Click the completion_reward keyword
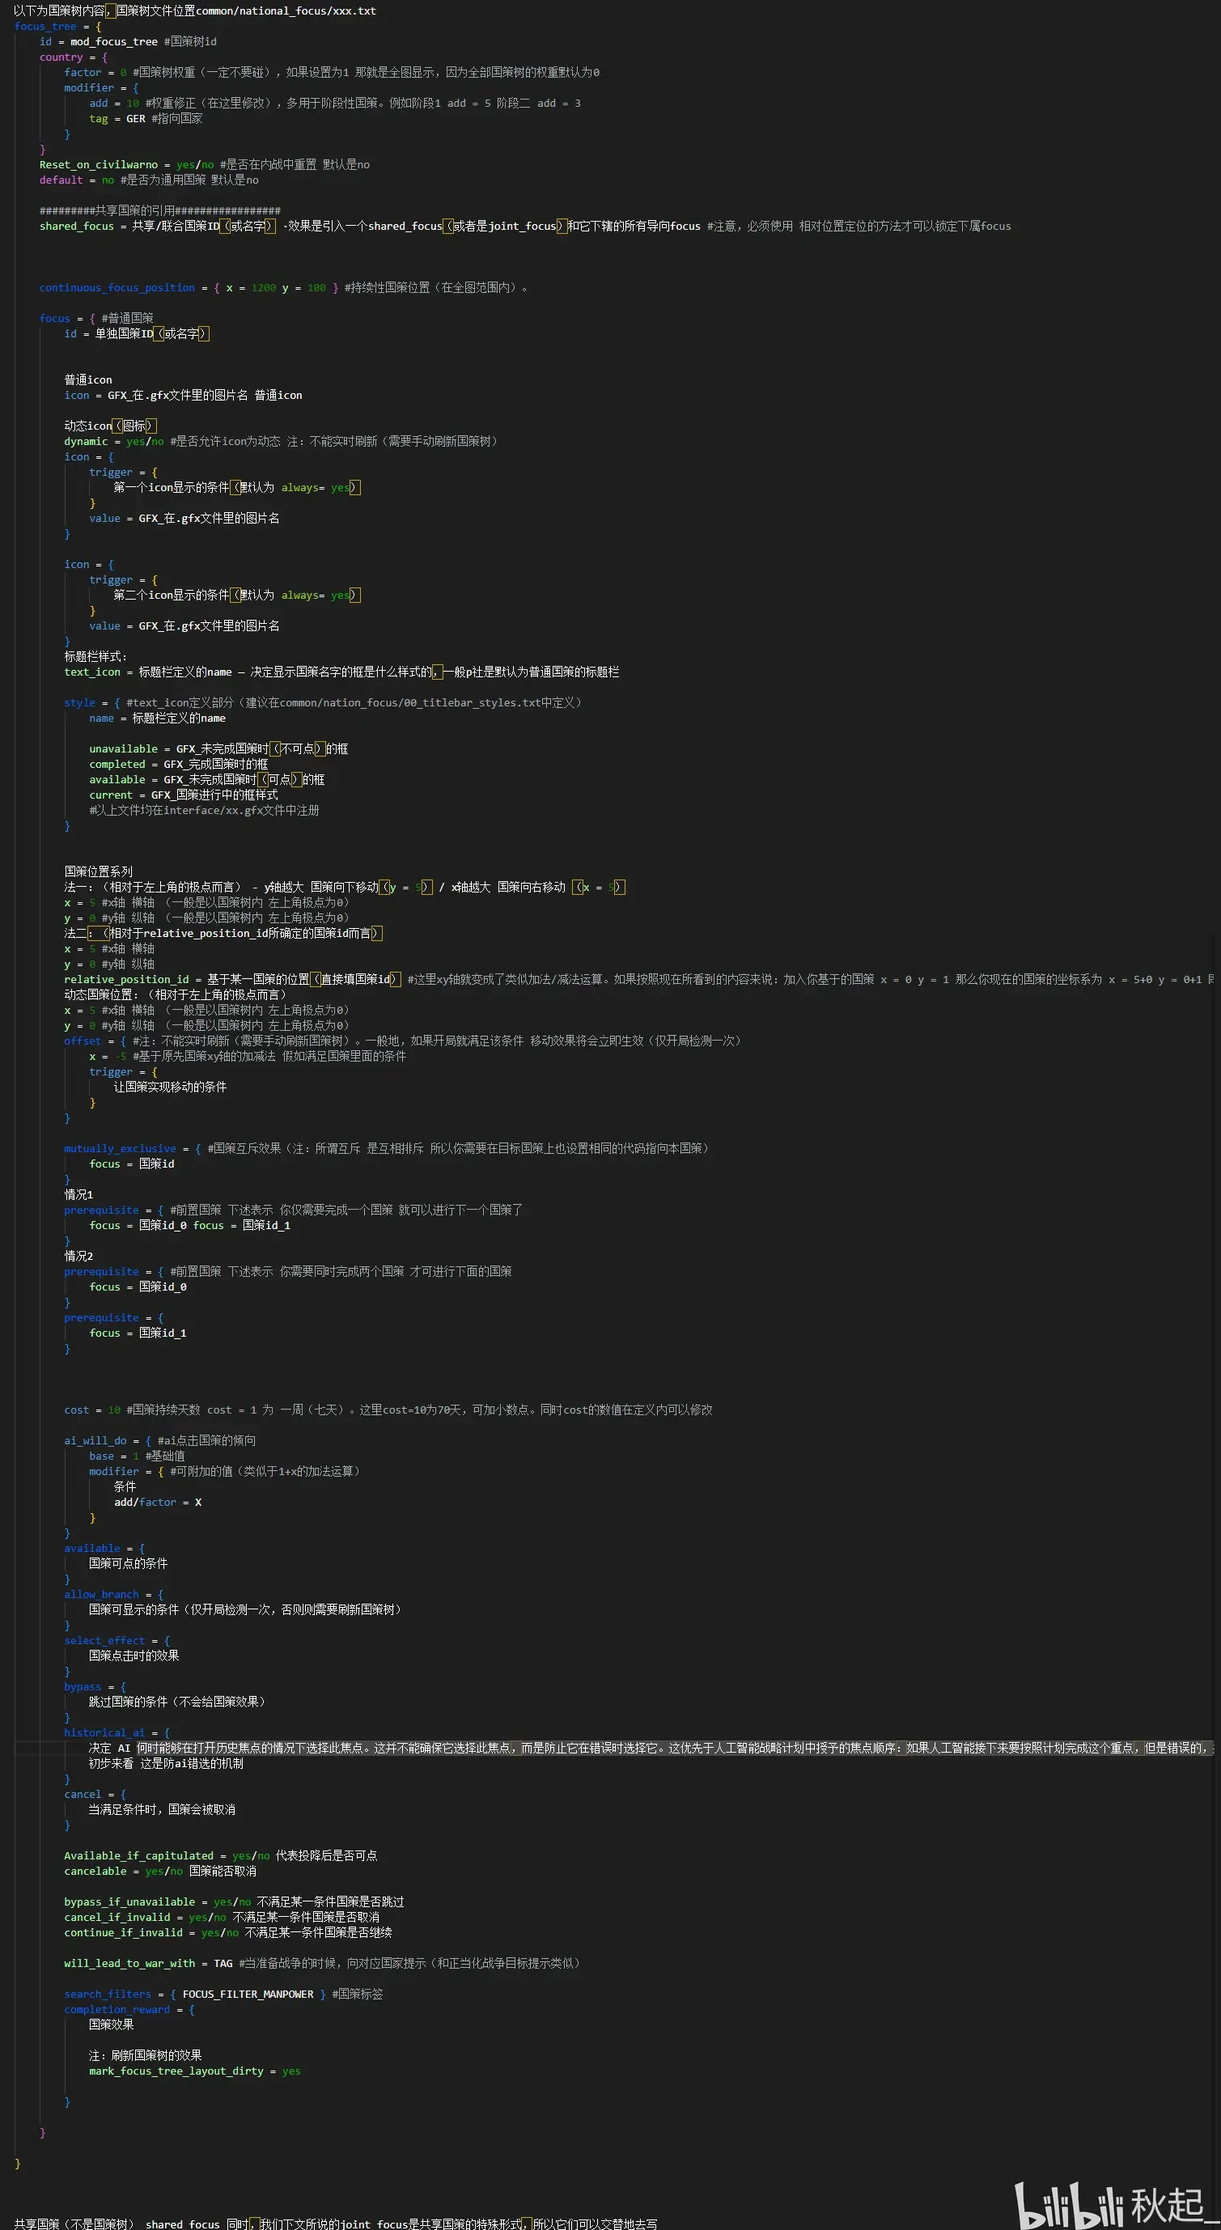The image size is (1221, 2230). [x=117, y=2009]
